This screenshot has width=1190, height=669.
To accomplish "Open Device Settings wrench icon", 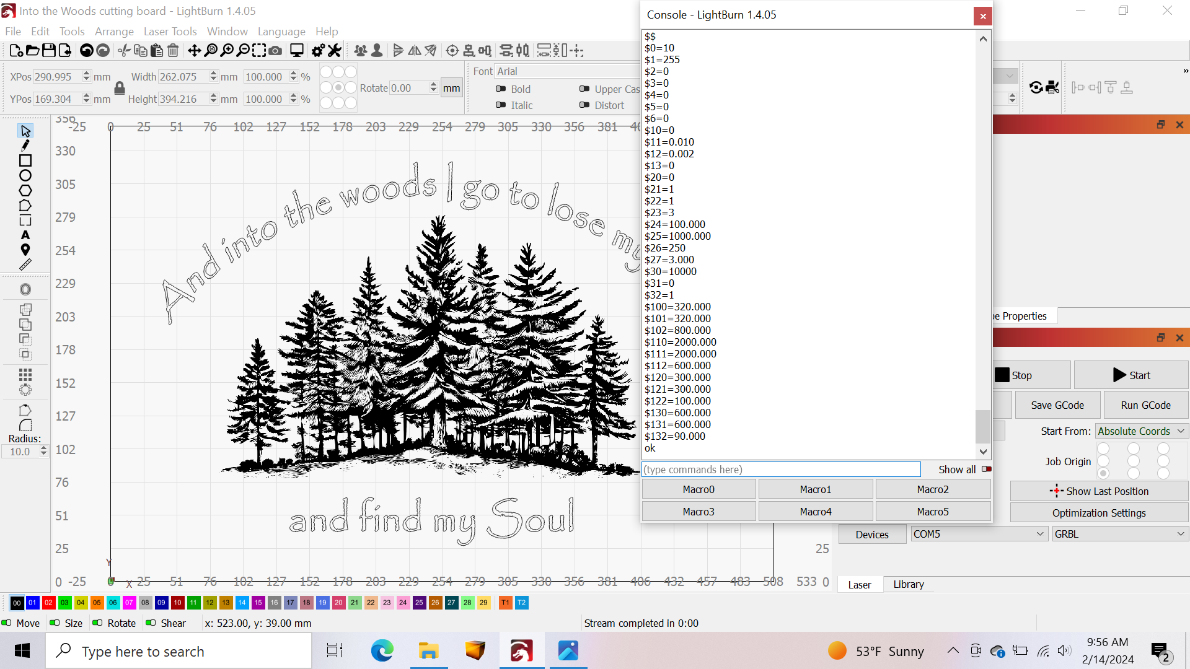I will coord(335,51).
